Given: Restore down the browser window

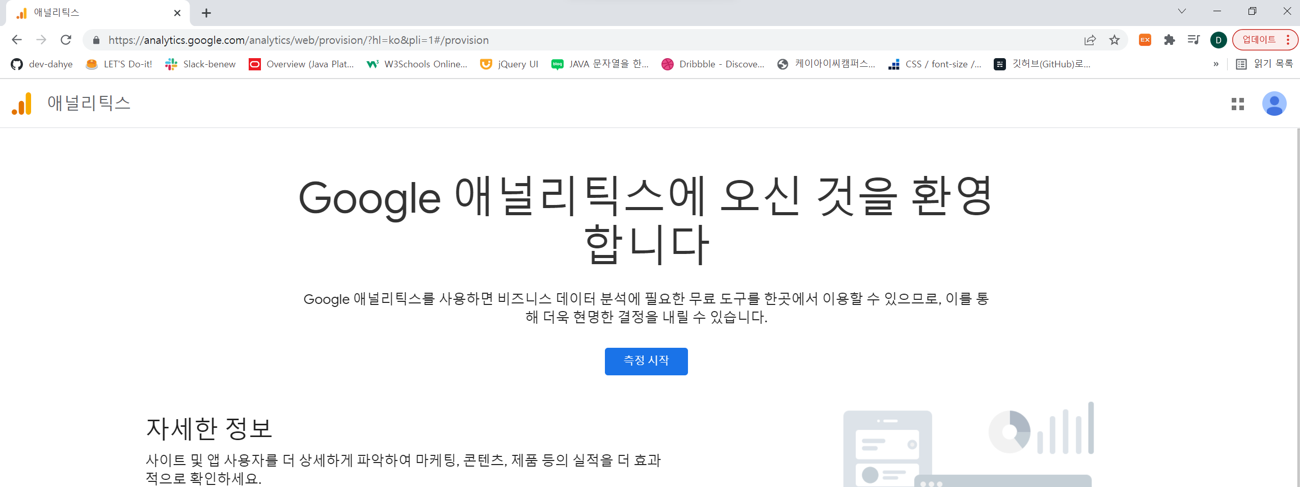Looking at the screenshot, I should (1252, 11).
